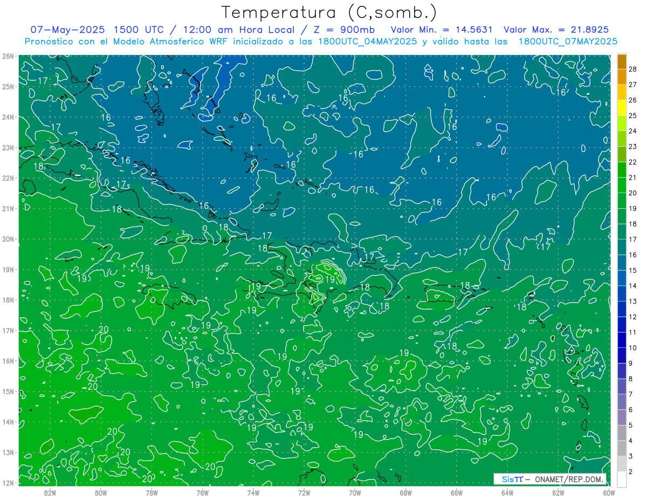
Task: Click the latitude axis label "16N"
Action: click(8, 361)
